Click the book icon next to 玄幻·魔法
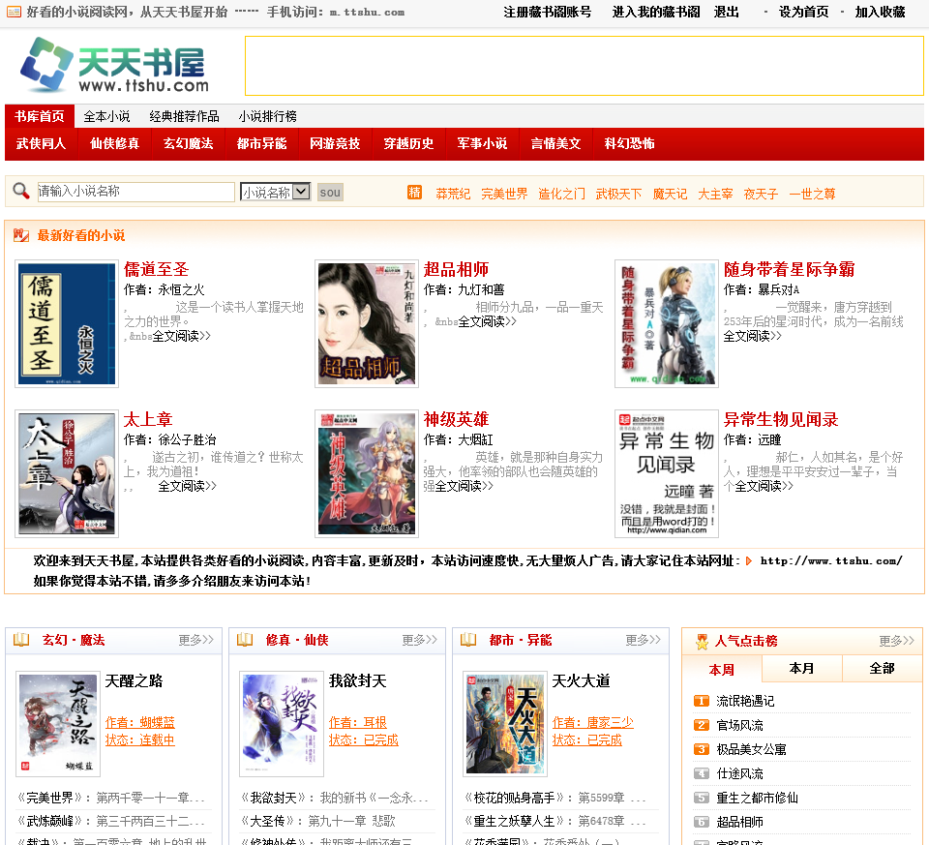 click(21, 640)
